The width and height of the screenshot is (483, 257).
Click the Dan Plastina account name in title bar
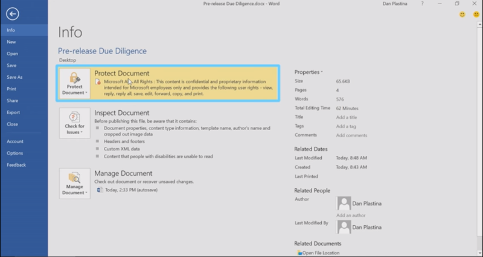point(395,4)
